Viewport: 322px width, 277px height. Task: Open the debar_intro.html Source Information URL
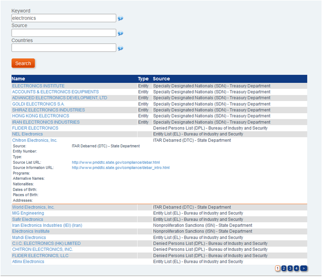click(x=121, y=168)
